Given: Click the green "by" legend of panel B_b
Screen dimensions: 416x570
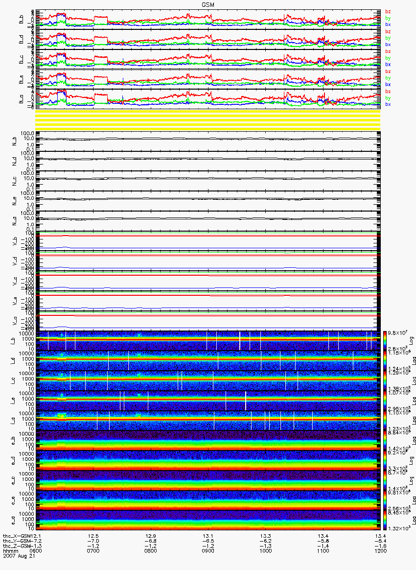Looking at the screenshot, I should 388,18.
